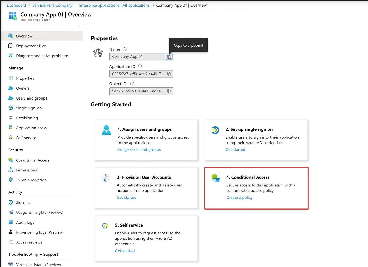Copy the Object ID value
Image resolution: width=368 pixels, height=267 pixels.
tap(169, 91)
